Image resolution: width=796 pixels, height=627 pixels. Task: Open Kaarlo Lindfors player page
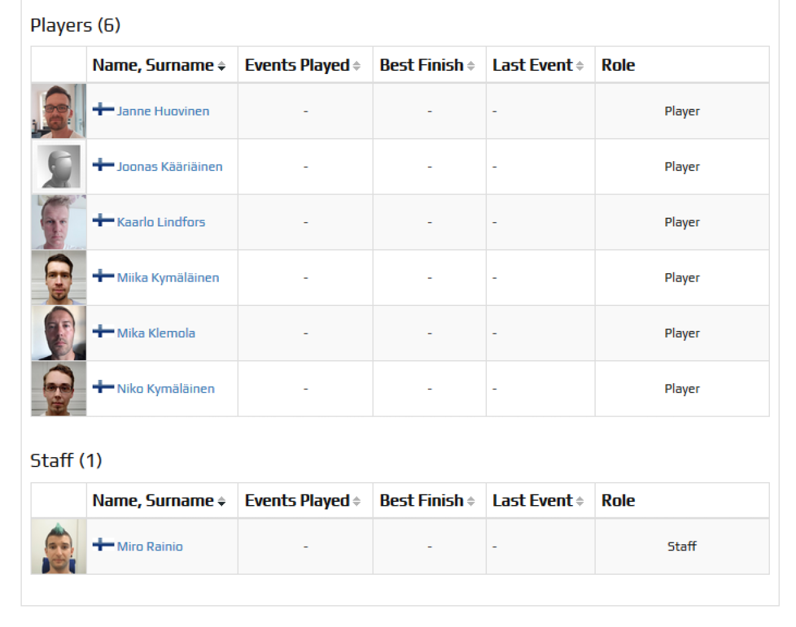point(161,222)
